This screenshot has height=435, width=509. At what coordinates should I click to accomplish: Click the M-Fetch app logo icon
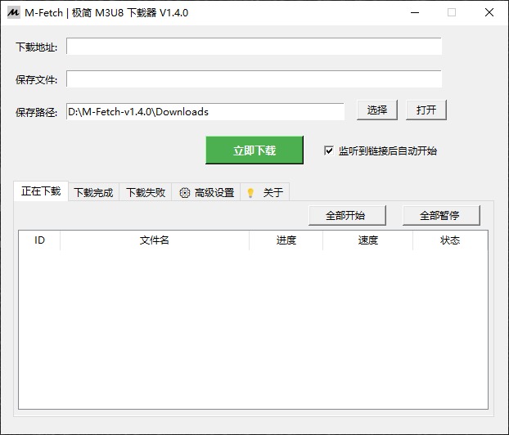coord(13,12)
